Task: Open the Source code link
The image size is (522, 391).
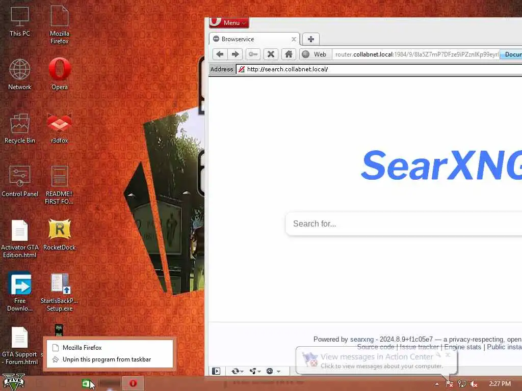Action: [x=376, y=347]
